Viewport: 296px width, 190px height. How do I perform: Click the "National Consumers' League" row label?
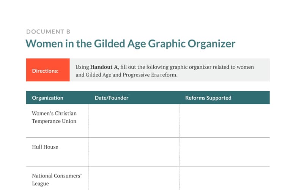pos(57,179)
